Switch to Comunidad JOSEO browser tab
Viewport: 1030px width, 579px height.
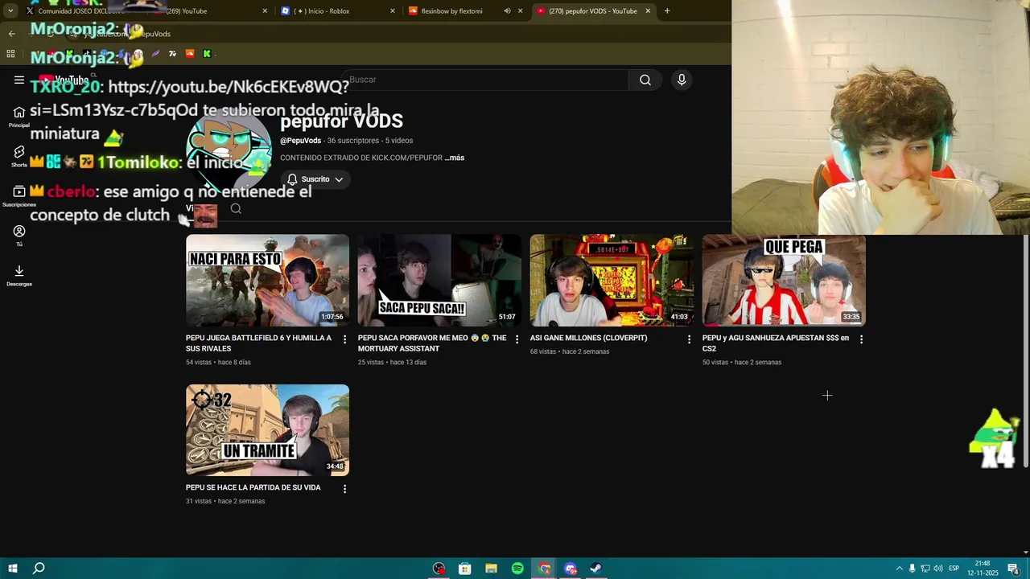[x=80, y=11]
